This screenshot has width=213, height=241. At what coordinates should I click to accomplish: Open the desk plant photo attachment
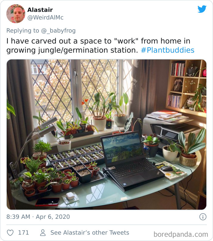(106, 134)
